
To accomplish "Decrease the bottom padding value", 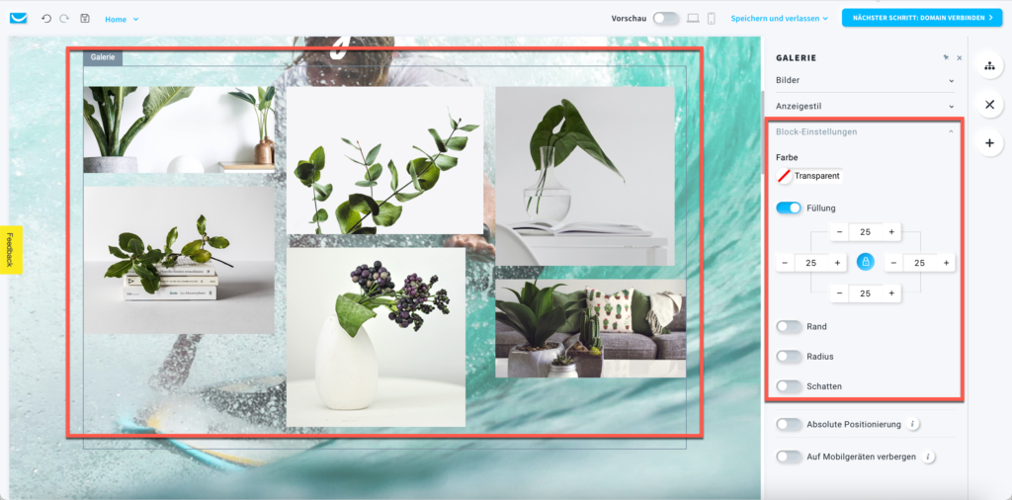I will (x=839, y=293).
